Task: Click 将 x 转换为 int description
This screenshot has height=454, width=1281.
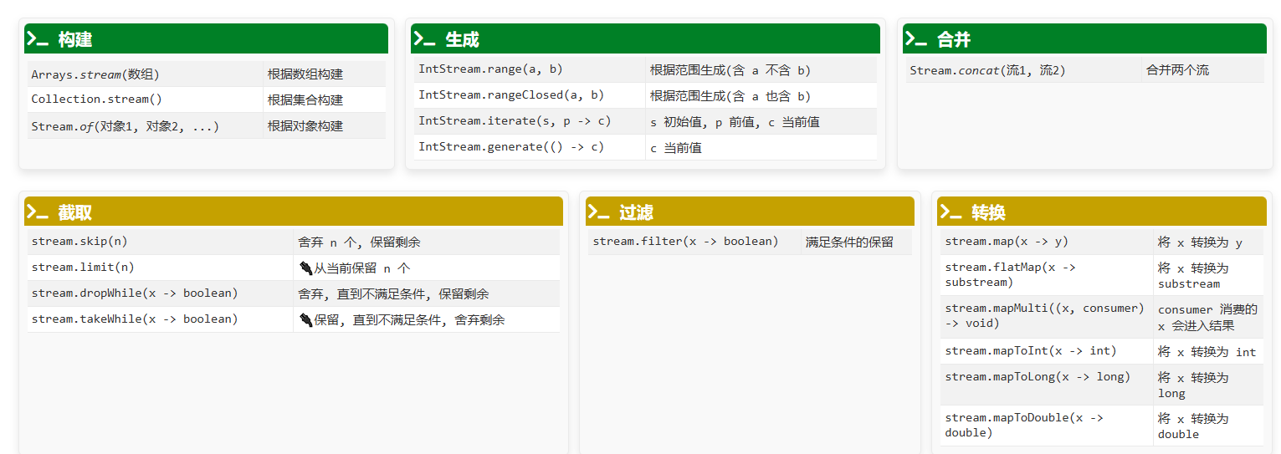Action: 1207,352
